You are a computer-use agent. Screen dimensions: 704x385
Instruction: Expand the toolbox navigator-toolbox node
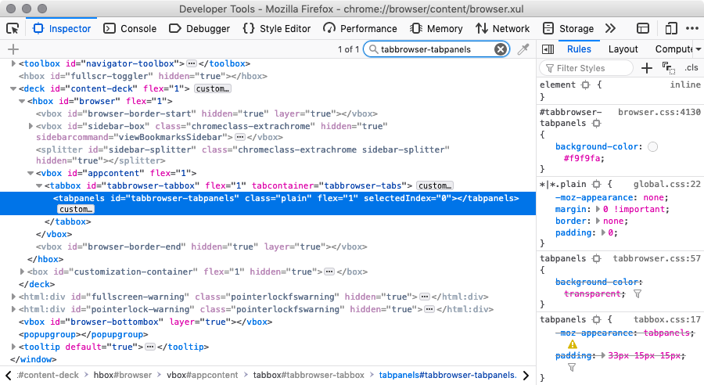click(13, 63)
